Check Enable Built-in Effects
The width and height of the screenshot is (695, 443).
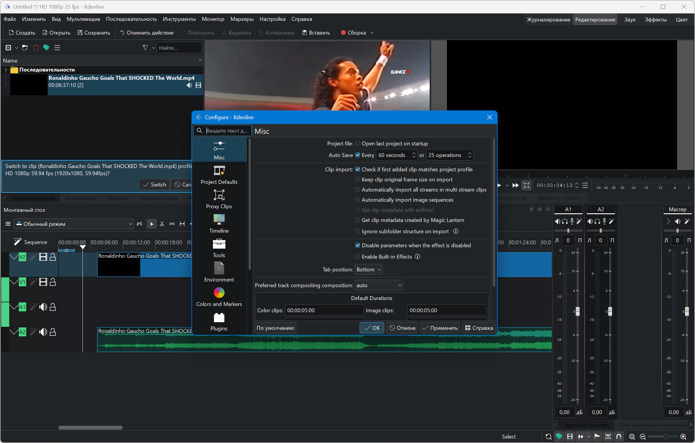coord(358,257)
